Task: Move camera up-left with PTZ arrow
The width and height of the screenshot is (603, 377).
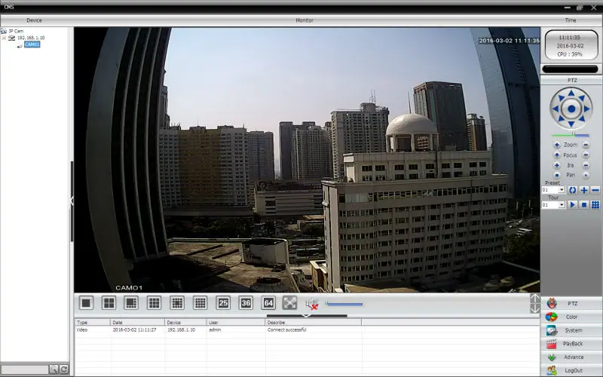Action: point(561,98)
